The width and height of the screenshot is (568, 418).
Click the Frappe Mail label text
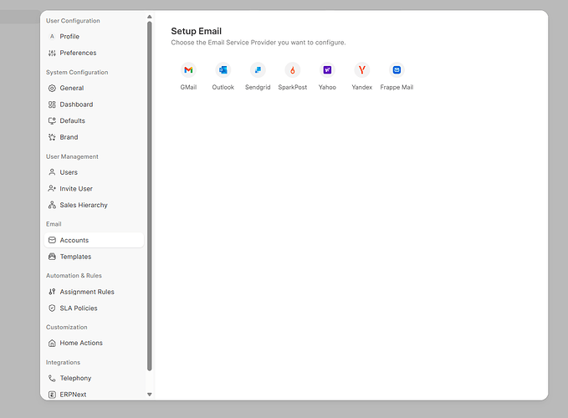point(397,87)
